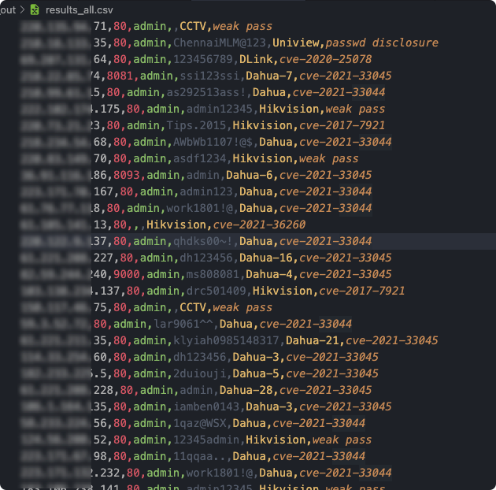Click the '228' address fragment
Image resolution: width=496 pixels, height=490 pixels.
tap(103, 390)
